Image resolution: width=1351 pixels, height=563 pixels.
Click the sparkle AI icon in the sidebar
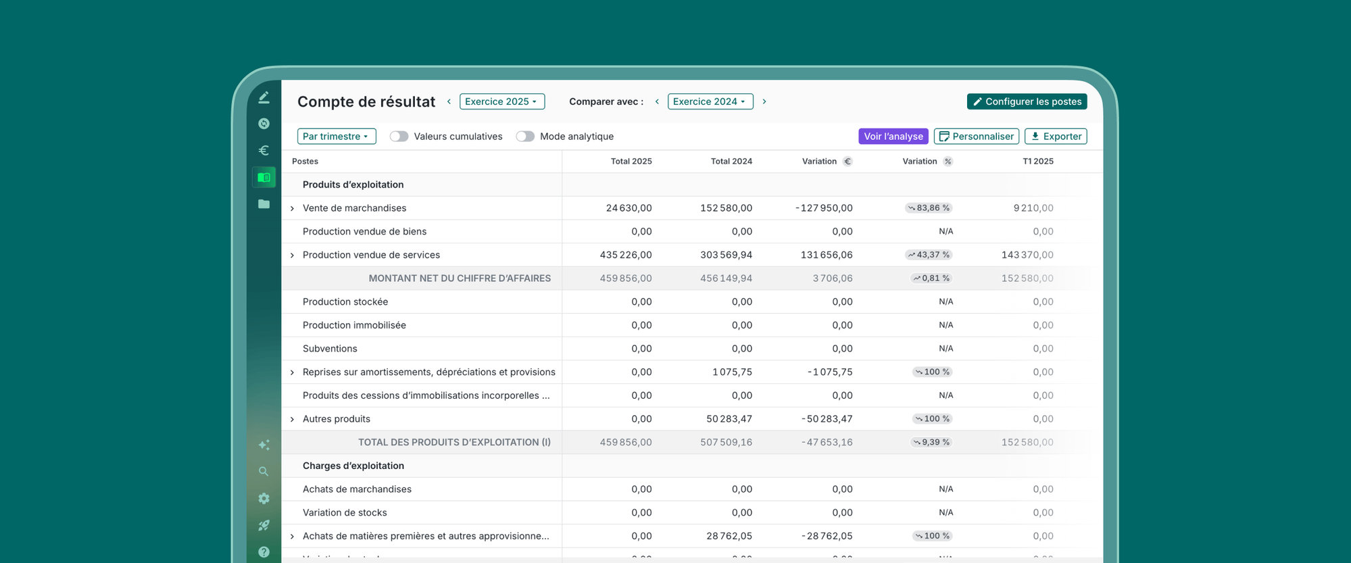[x=264, y=445]
